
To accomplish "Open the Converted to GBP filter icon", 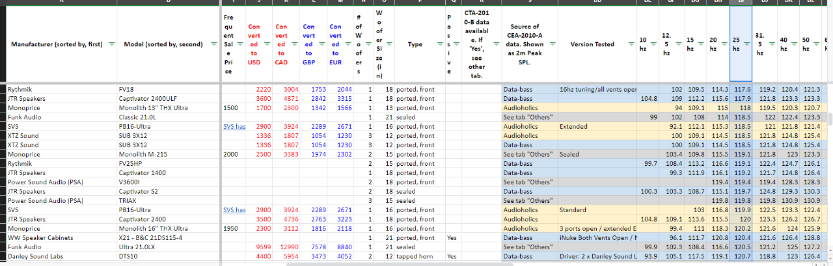I will (x=321, y=44).
